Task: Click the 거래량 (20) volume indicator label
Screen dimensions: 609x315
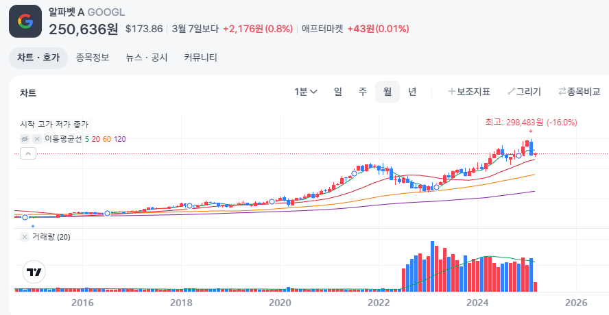Action: click(x=51, y=237)
